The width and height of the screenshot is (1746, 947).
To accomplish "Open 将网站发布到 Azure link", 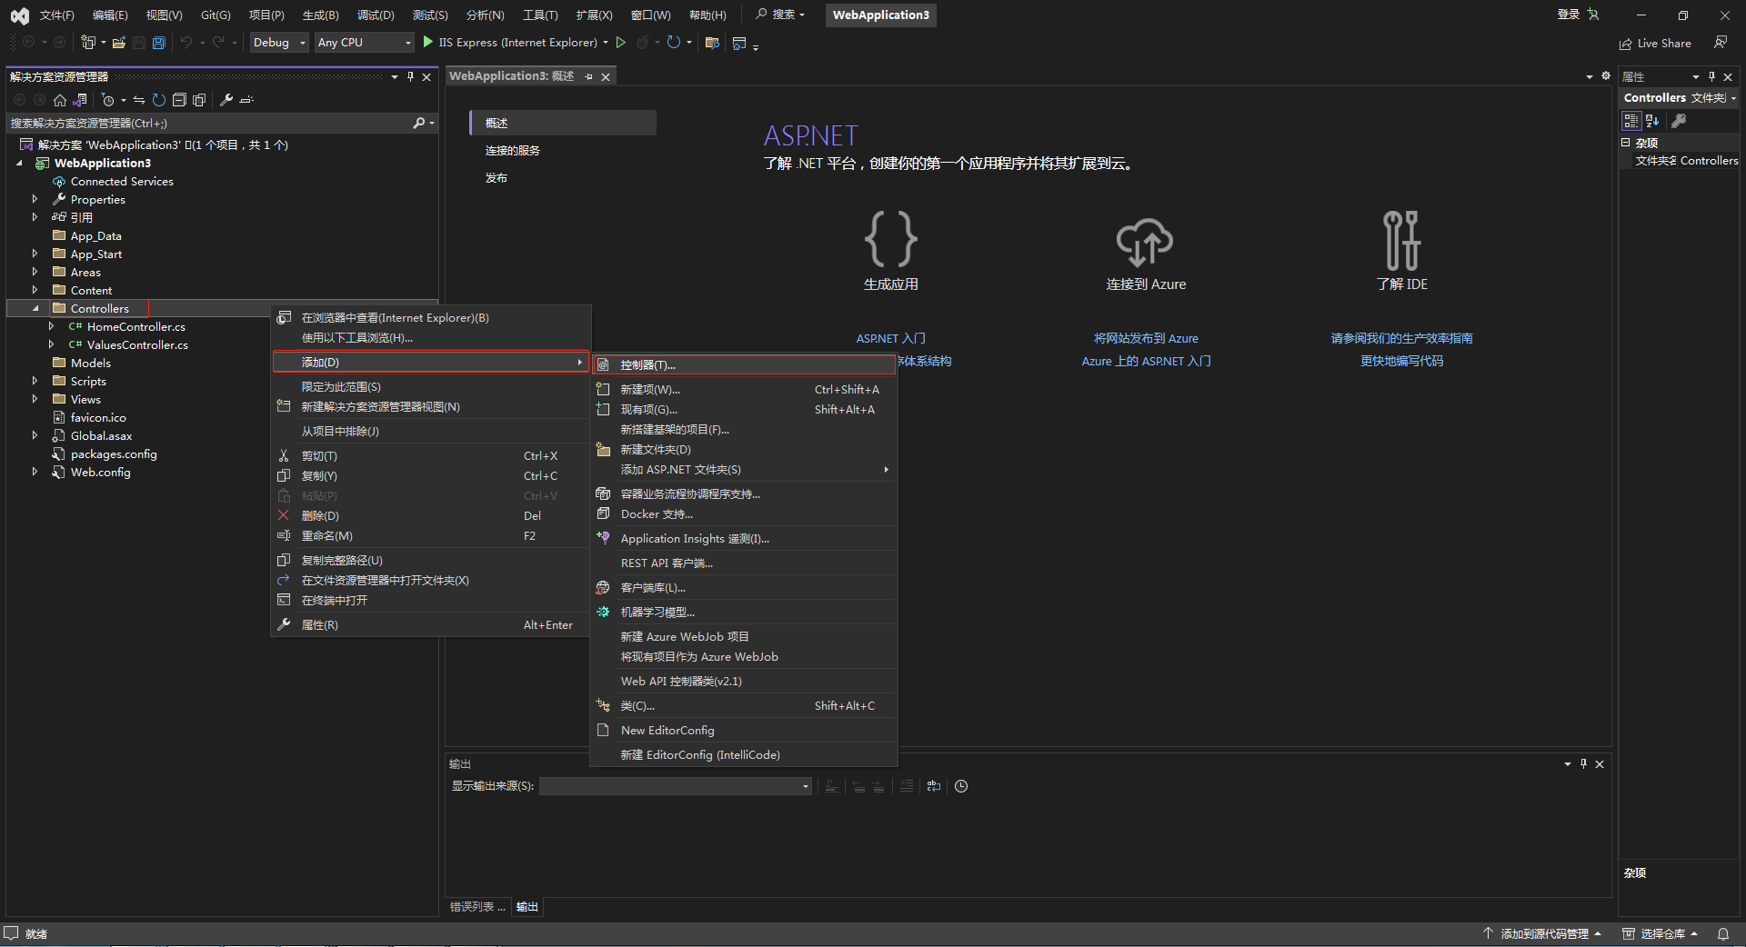I will point(1146,338).
